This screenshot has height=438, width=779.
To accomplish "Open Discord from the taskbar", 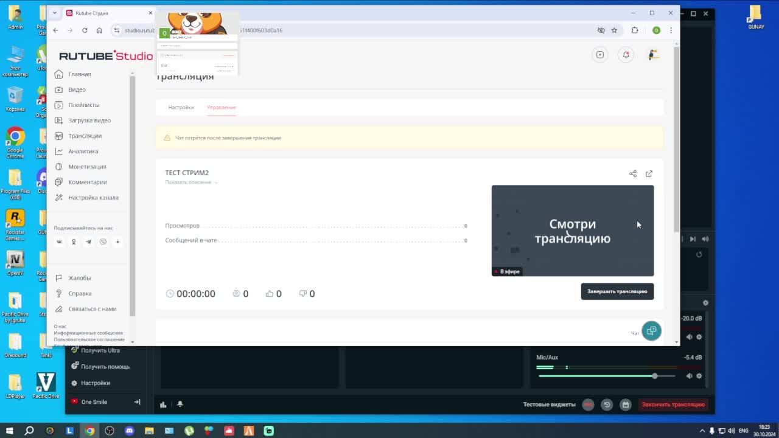I will click(x=129, y=431).
